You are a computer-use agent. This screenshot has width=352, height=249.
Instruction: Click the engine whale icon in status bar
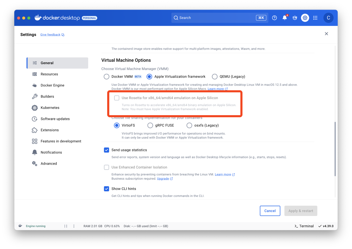pos(20,226)
